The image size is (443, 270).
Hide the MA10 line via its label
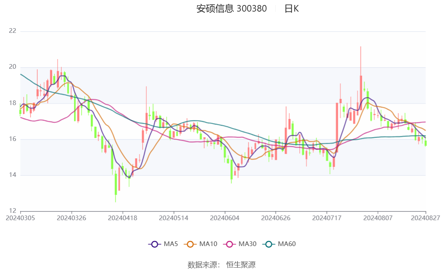(x=208, y=244)
